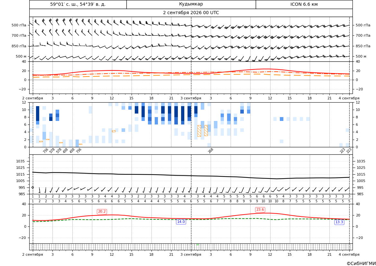This screenshot has width=376, height=266.
Task: Click the 268 cloud base height label
Action: 210,151
